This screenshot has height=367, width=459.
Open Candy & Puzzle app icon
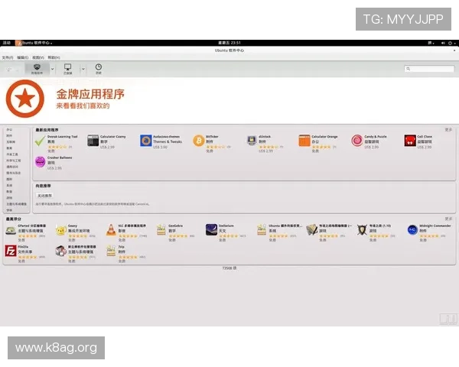[x=357, y=141]
